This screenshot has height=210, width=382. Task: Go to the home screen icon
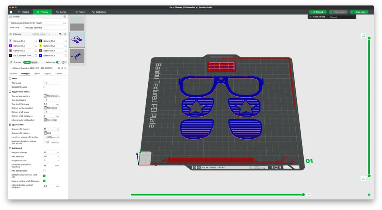click(x=11, y=12)
